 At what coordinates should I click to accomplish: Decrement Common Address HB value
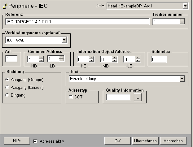click(41, 61)
